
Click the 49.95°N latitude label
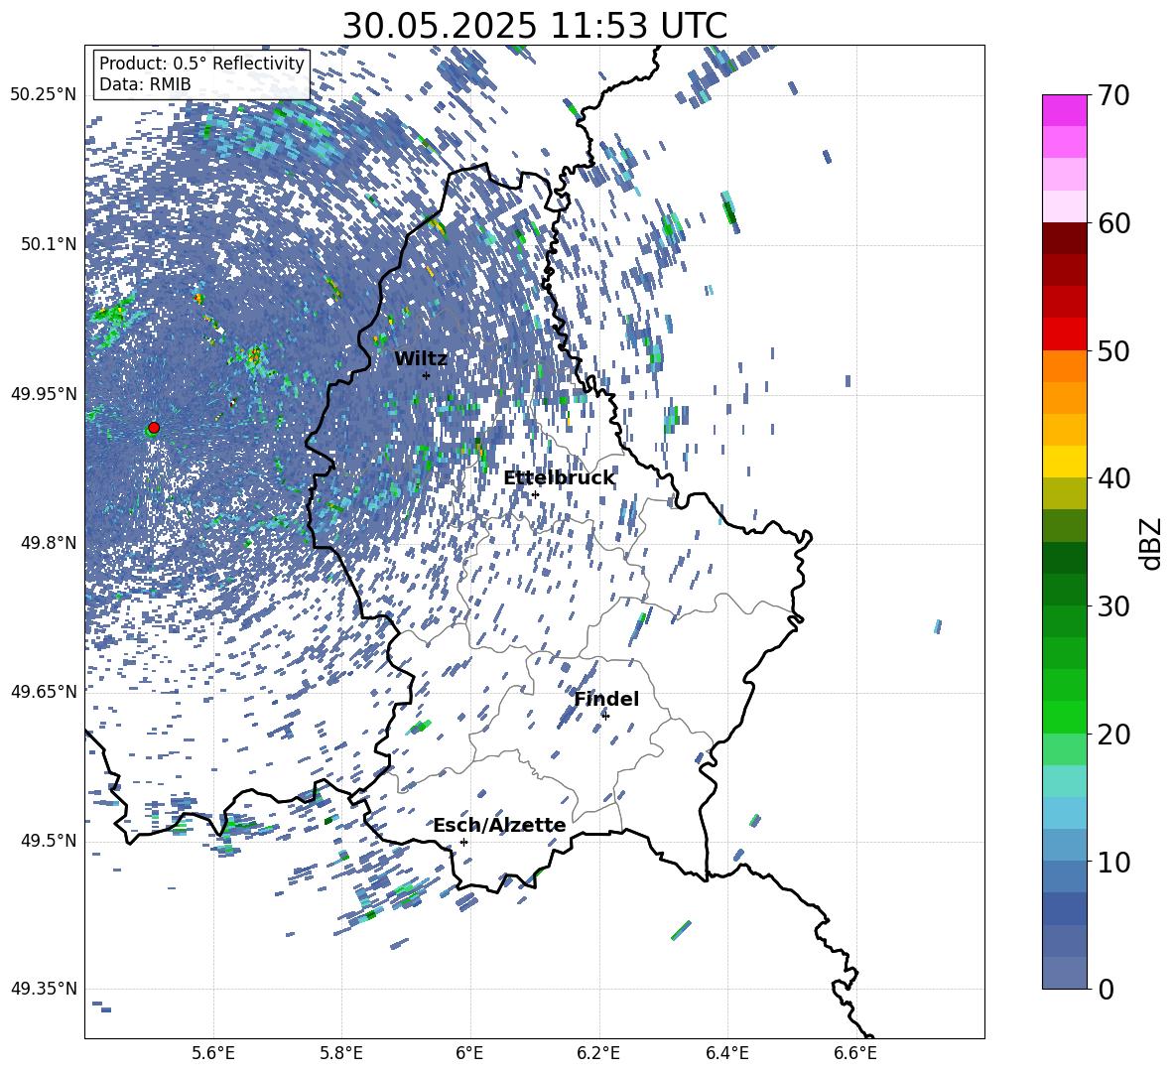pyautogui.click(x=44, y=394)
